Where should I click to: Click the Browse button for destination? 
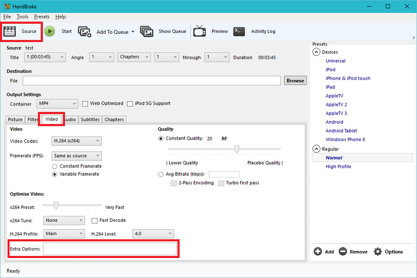pyautogui.click(x=295, y=80)
